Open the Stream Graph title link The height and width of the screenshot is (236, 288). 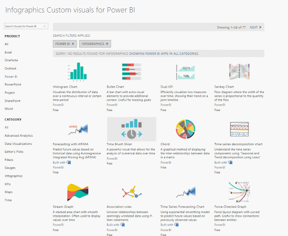pyautogui.click(x=63, y=207)
